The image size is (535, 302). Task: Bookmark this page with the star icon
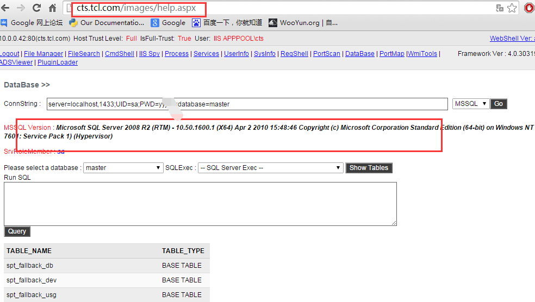pyautogui.click(x=512, y=8)
